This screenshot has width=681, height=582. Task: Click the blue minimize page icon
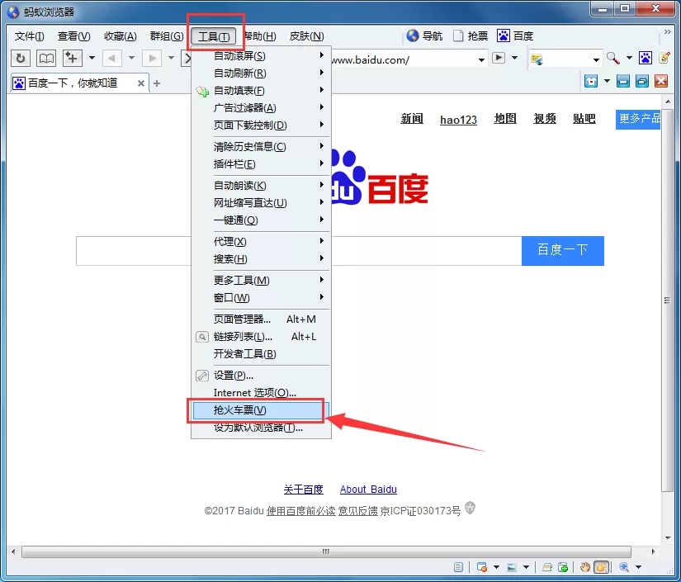623,81
